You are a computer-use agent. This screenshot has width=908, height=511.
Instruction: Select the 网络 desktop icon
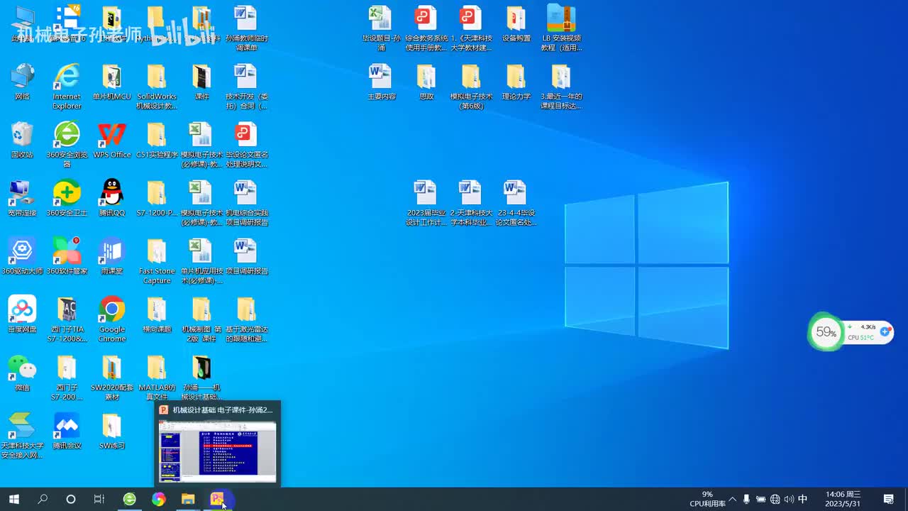click(x=22, y=82)
